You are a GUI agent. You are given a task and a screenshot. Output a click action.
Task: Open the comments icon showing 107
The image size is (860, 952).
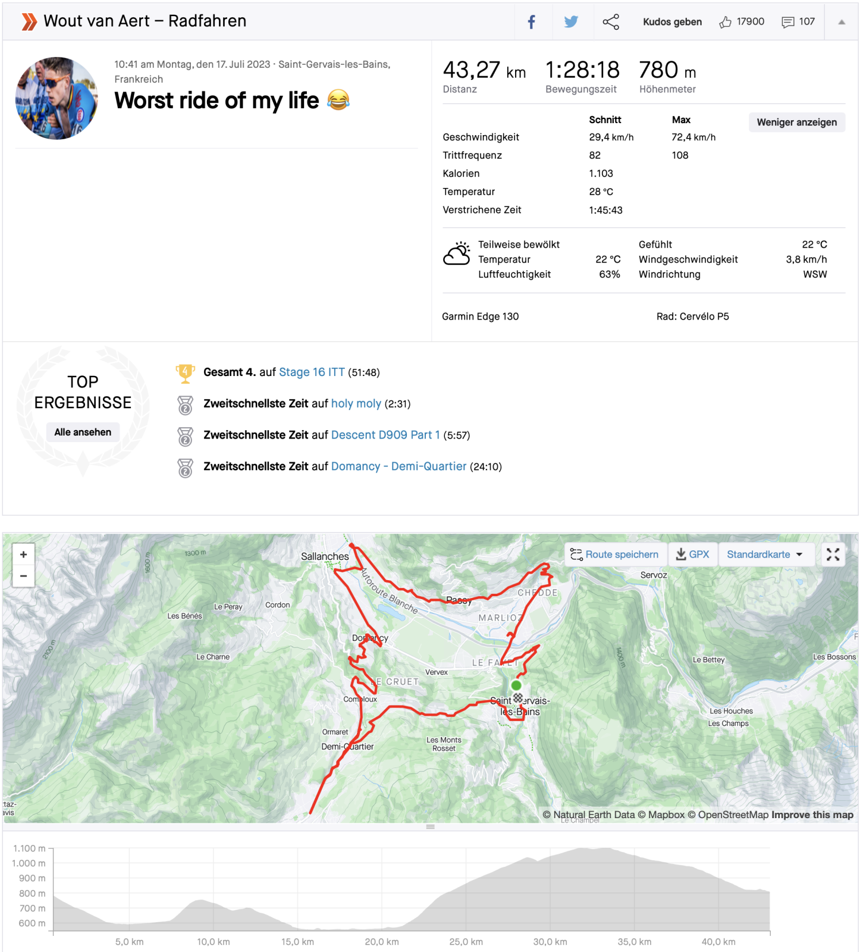pyautogui.click(x=788, y=22)
